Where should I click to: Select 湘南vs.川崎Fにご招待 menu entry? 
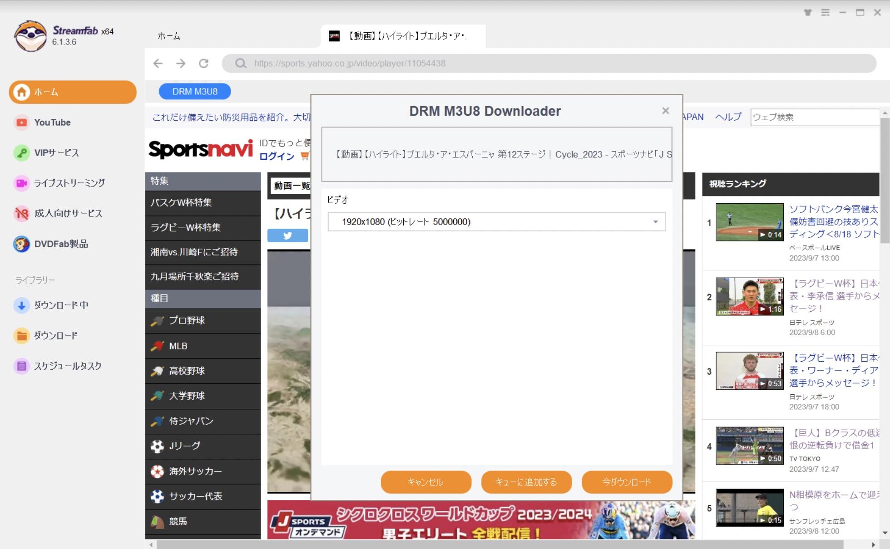tap(203, 252)
